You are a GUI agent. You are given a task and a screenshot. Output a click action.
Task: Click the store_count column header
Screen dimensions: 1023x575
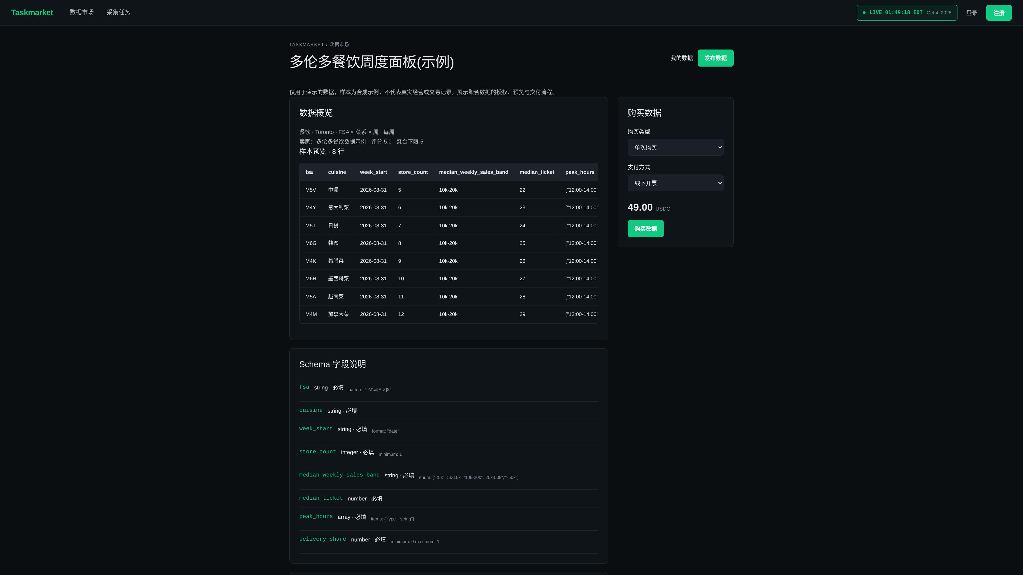click(x=413, y=172)
